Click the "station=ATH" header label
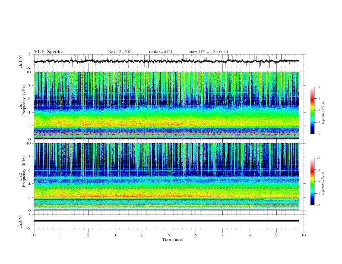 point(160,52)
